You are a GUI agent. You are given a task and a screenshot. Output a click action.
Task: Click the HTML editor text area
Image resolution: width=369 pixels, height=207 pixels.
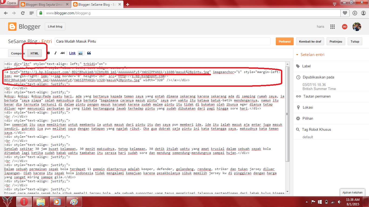click(x=145, y=128)
